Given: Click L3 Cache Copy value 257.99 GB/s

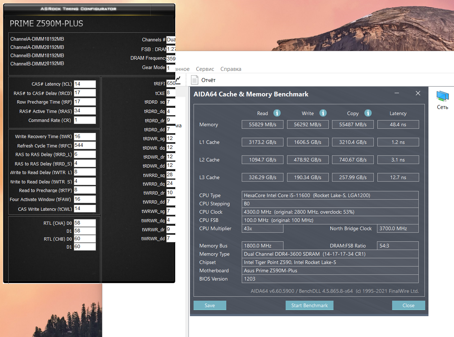Looking at the screenshot, I should (x=353, y=177).
